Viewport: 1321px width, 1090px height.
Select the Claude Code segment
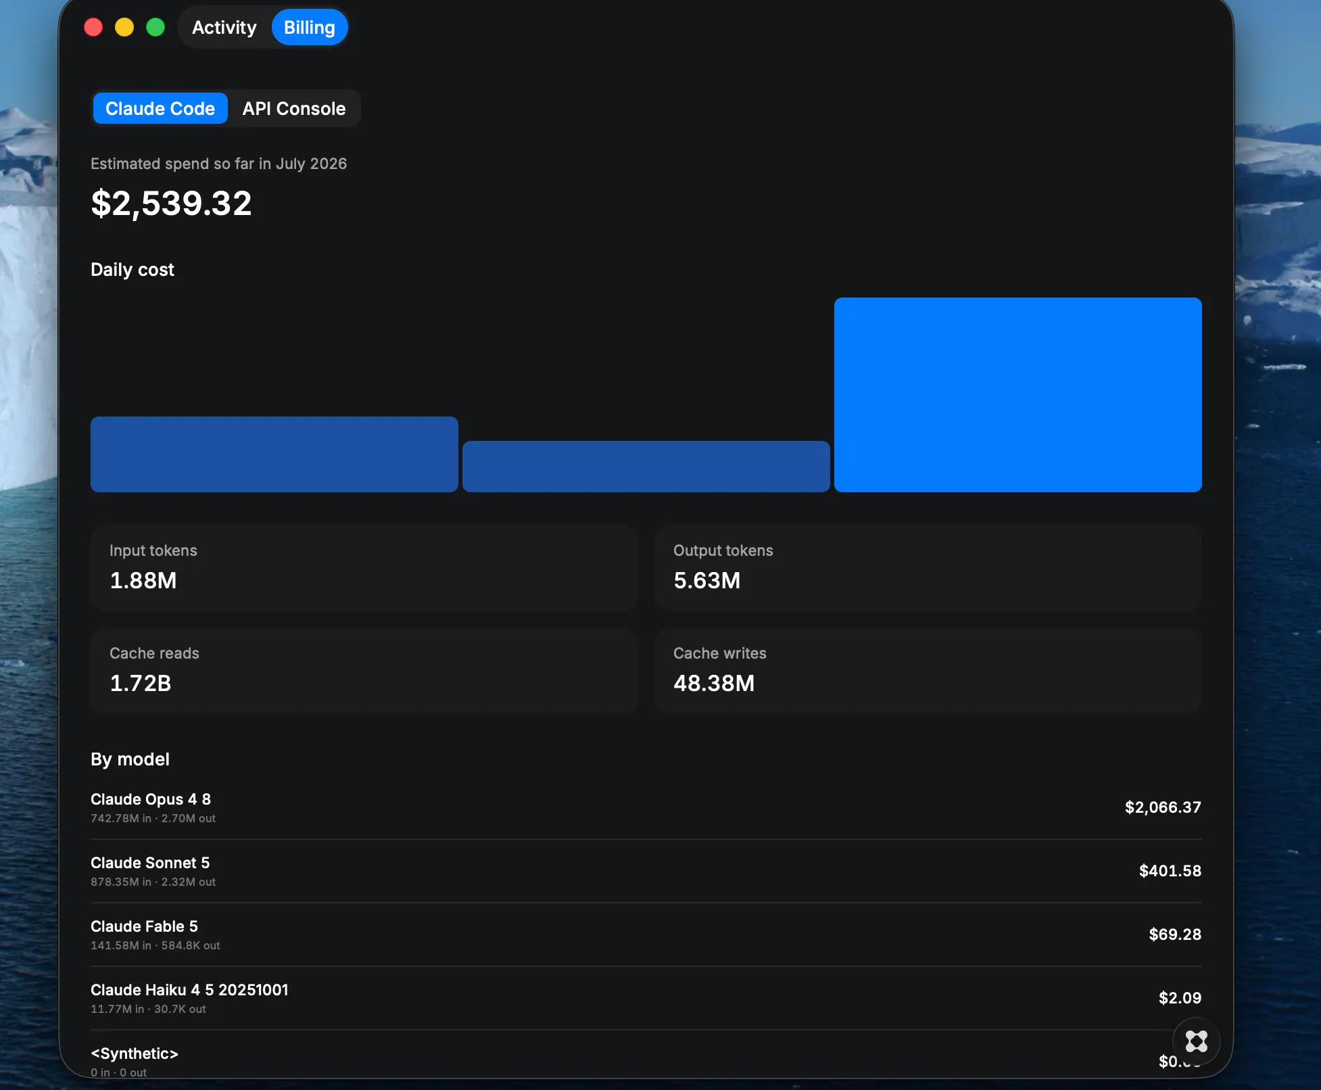(160, 109)
